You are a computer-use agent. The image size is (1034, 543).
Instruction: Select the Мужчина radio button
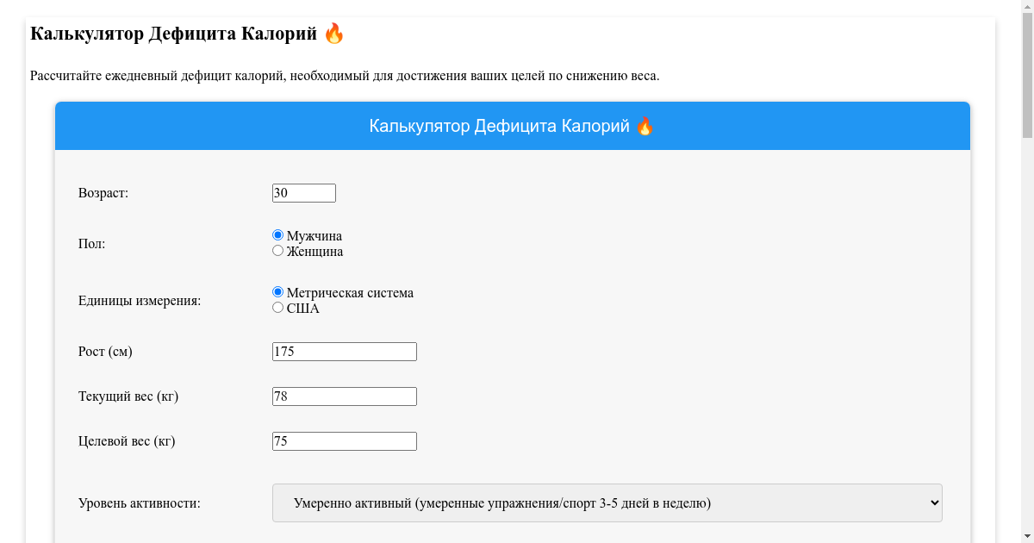click(x=277, y=235)
